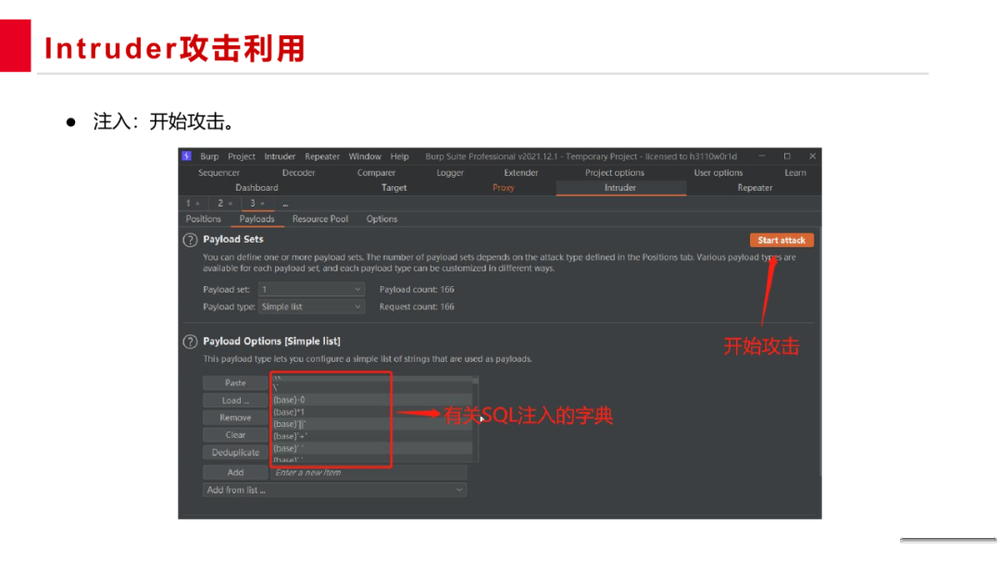This screenshot has width=1000, height=563.
Task: Open Payload Options help question icon
Action: tap(190, 342)
